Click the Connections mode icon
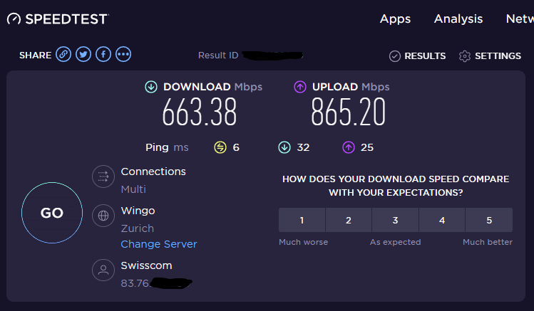Image resolution: width=534 pixels, height=311 pixels. pos(103,177)
